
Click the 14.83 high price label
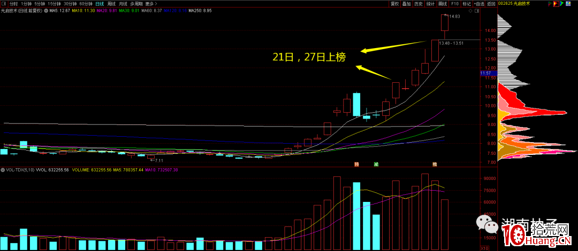[x=453, y=16]
